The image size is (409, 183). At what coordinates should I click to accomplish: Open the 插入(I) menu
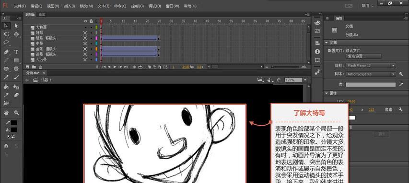click(x=70, y=6)
